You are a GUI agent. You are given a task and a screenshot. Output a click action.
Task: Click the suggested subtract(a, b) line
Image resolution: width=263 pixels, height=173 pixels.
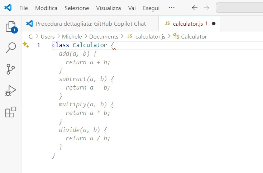pos(86,79)
